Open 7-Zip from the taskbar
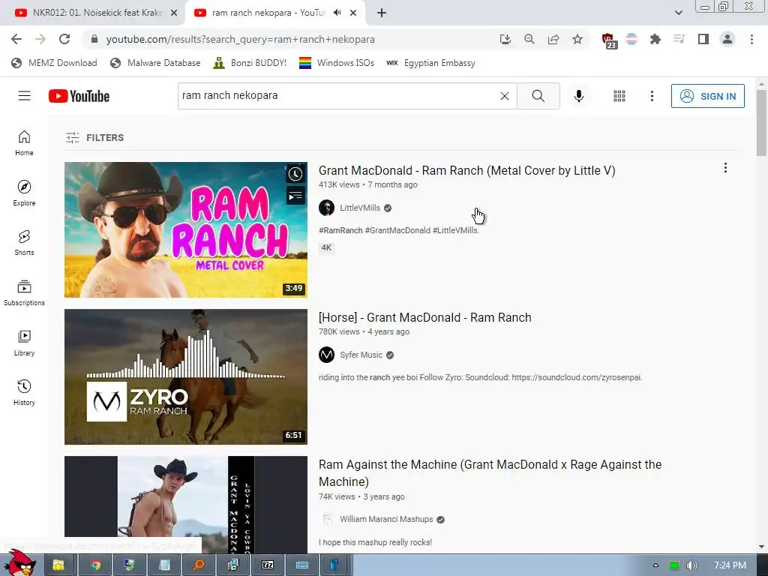The width and height of the screenshot is (768, 576). click(268, 565)
